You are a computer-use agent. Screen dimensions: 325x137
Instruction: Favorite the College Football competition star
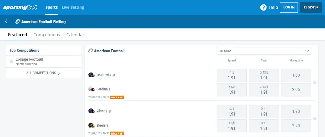pos(11,61)
